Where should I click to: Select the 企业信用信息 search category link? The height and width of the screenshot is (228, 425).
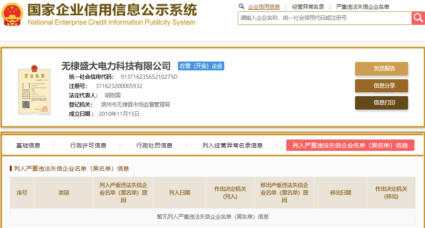click(x=264, y=7)
